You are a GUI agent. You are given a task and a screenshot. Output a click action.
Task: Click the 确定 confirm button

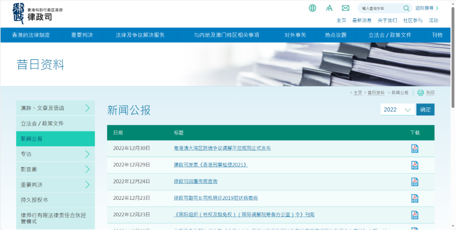[x=425, y=110]
